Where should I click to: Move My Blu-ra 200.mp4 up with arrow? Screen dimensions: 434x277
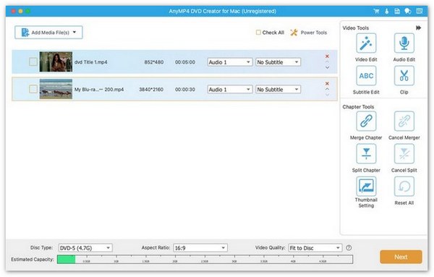click(327, 89)
